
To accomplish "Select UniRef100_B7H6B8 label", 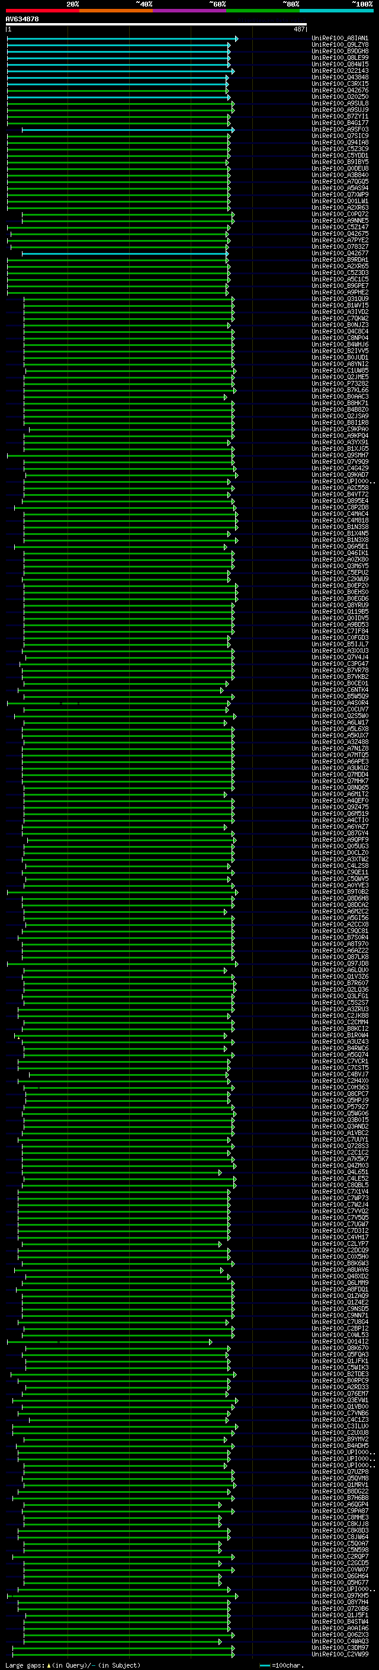I will pos(340,1498).
